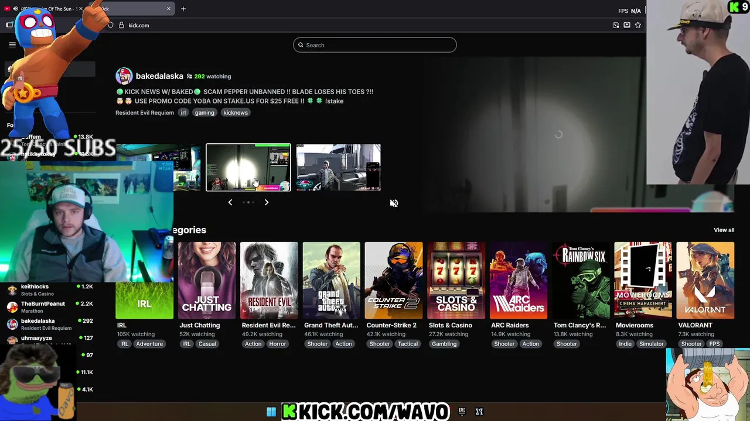Open the Grand Theft Auto category cover
Image resolution: width=750 pixels, height=421 pixels.
pos(331,280)
